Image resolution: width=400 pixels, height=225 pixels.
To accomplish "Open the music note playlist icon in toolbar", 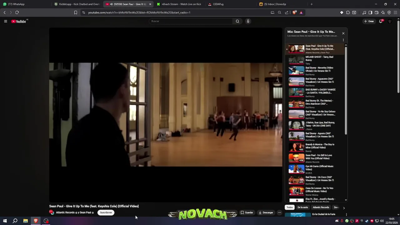I will (x=364, y=12).
